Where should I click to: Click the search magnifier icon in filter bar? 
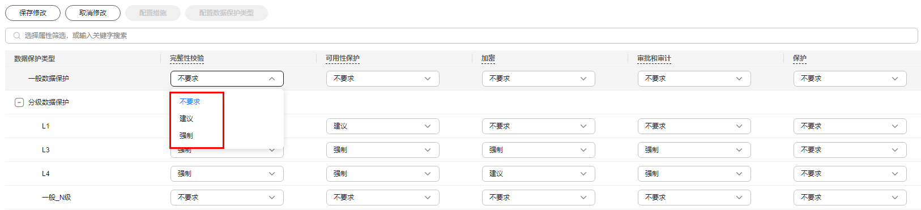click(x=17, y=36)
